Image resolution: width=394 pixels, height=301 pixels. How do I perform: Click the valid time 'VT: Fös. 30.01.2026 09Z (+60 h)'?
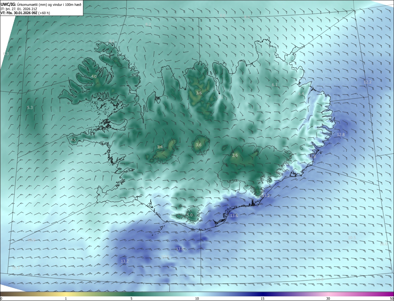click(25, 13)
